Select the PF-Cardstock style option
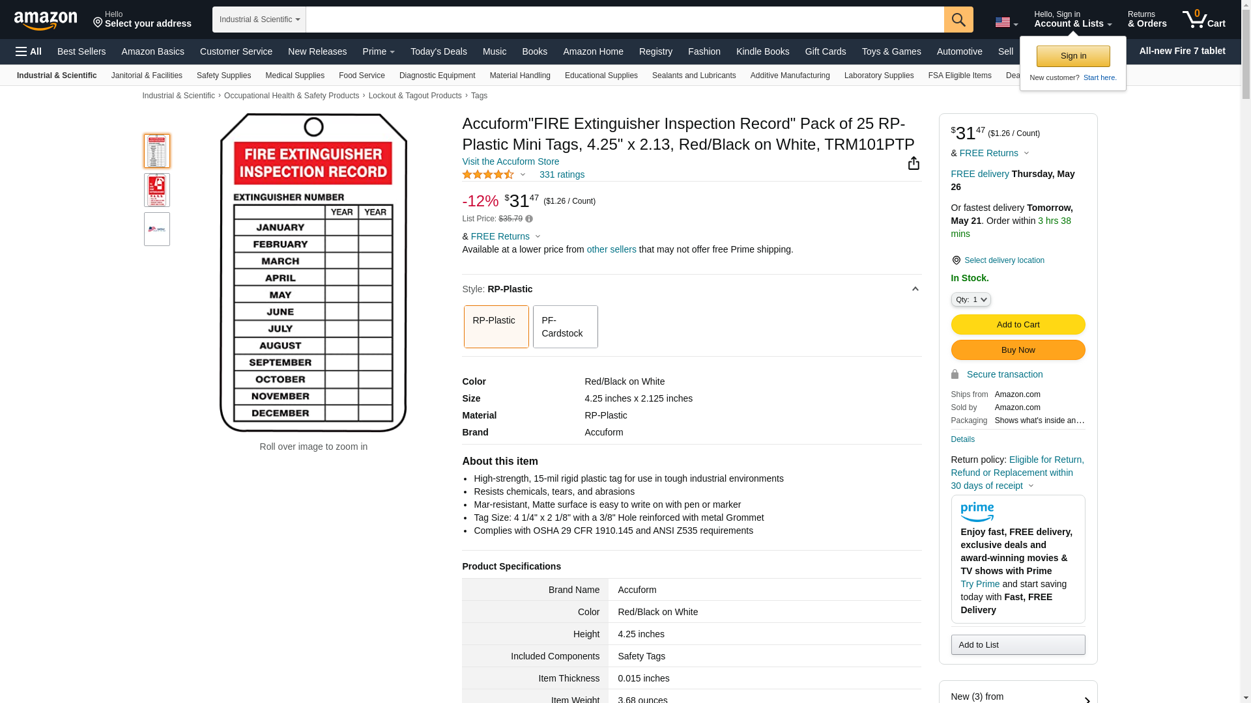Screen dimensions: 1251x703 click(x=565, y=327)
